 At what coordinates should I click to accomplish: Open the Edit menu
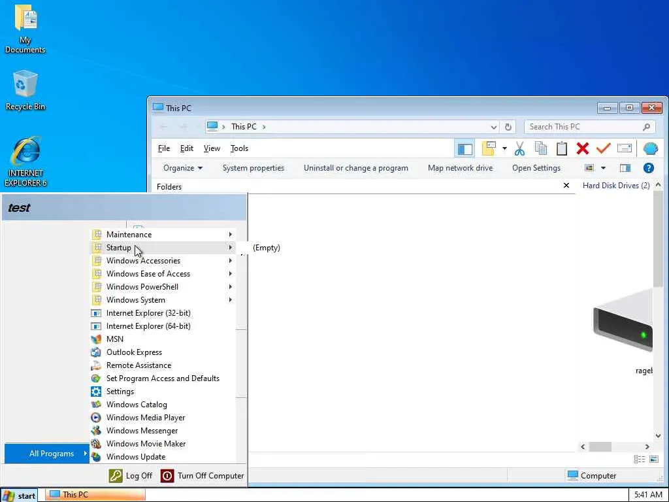[186, 148]
